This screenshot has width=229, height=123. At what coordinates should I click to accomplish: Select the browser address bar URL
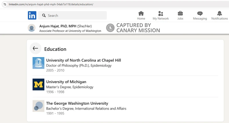pyautogui.click(x=51, y=4)
